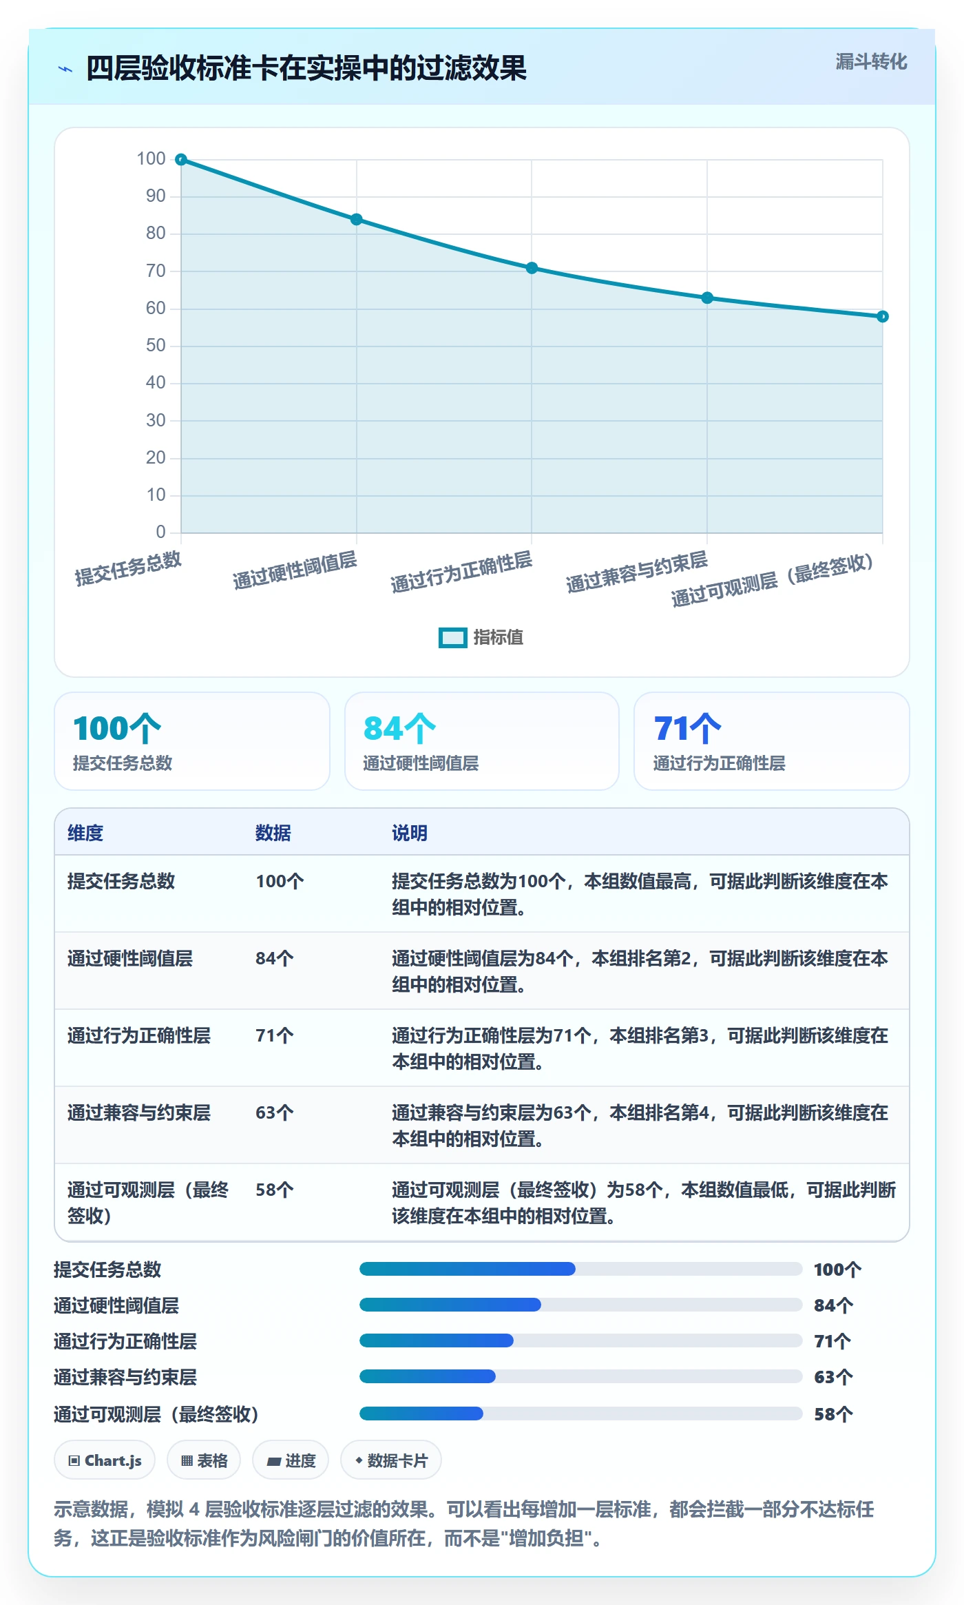Screen dimensions: 964x1605
Task: Click the 漏斗转化 tag in the header
Action: [x=871, y=62]
